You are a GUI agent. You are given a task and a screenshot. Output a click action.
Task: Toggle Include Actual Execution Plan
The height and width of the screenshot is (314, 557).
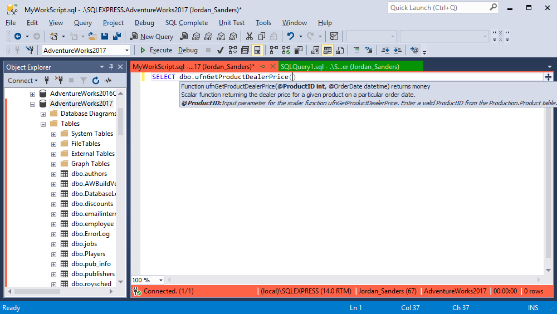click(x=274, y=50)
